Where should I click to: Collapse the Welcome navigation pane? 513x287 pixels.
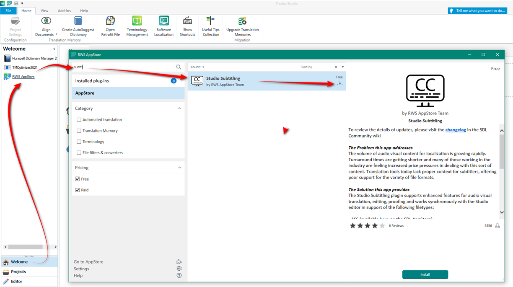[54, 49]
